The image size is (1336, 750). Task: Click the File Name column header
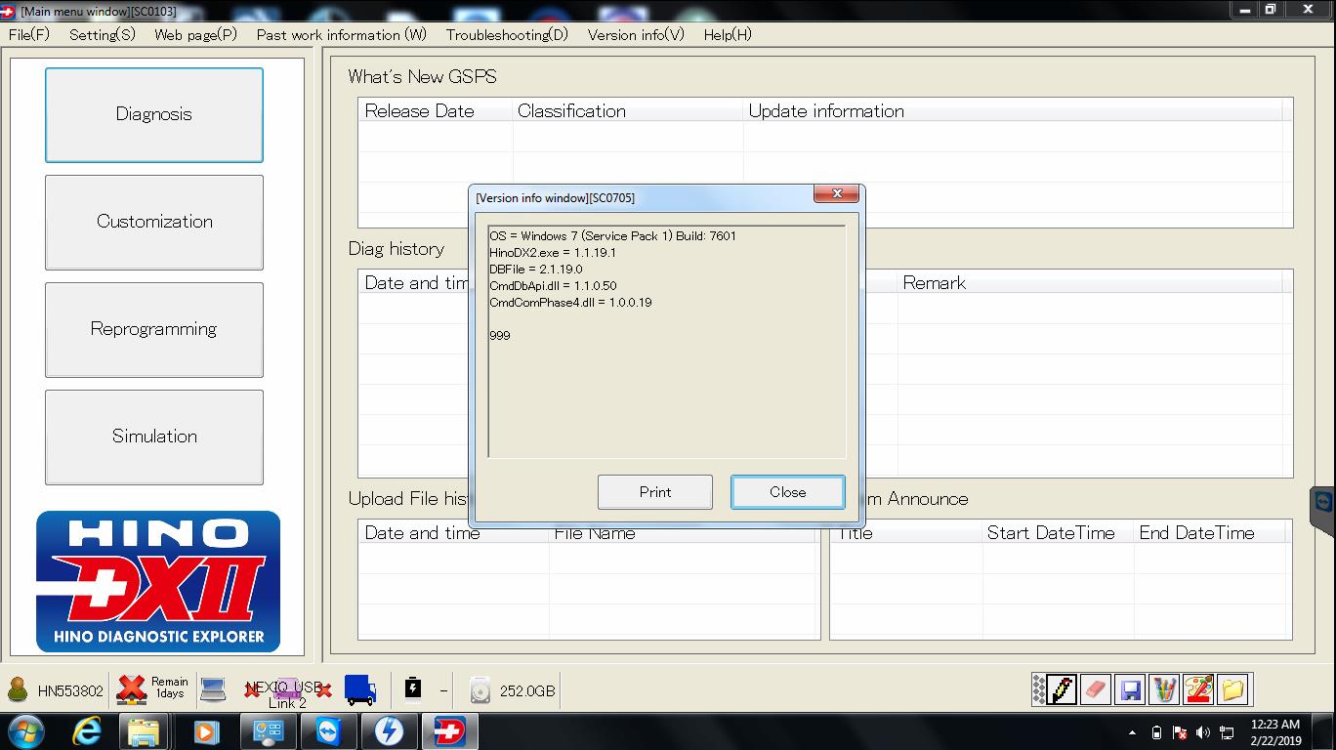click(684, 532)
